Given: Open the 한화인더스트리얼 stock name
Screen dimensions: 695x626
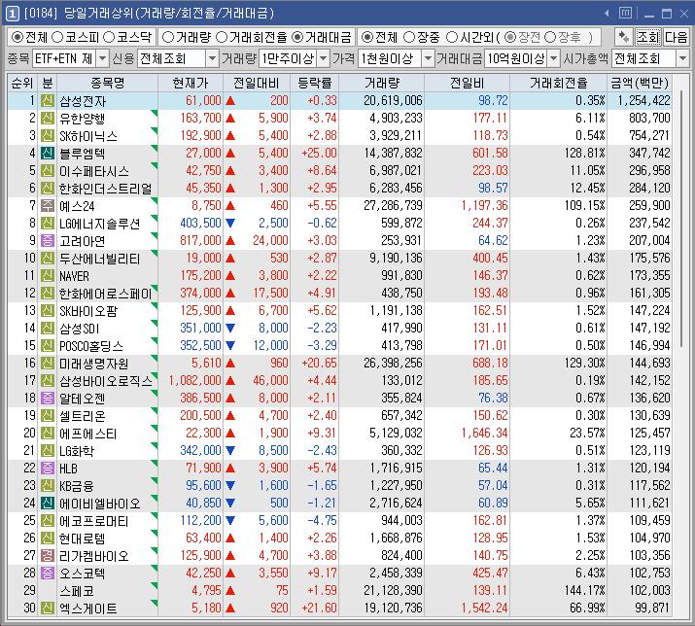Looking at the screenshot, I should pyautogui.click(x=106, y=189).
